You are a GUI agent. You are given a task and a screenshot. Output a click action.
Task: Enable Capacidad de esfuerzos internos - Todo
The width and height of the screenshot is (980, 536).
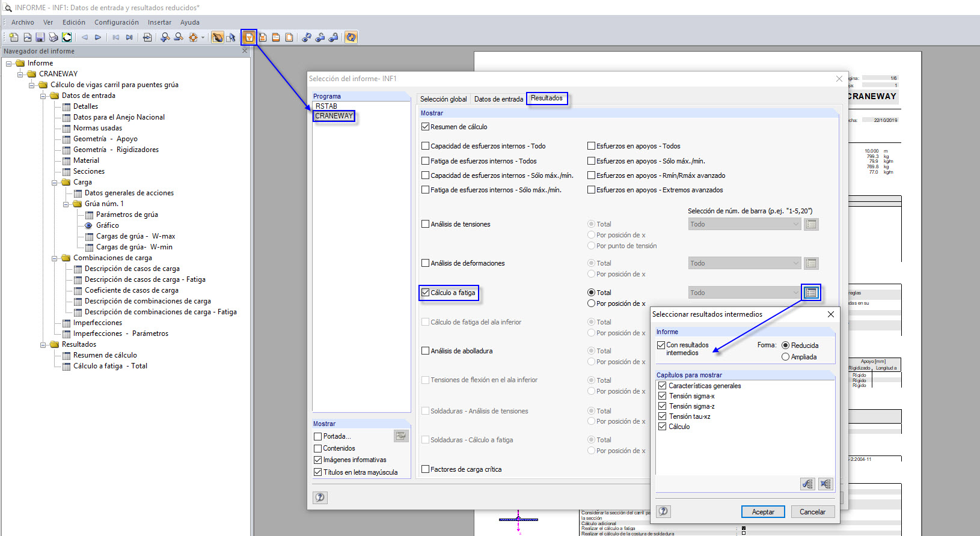[x=426, y=146]
